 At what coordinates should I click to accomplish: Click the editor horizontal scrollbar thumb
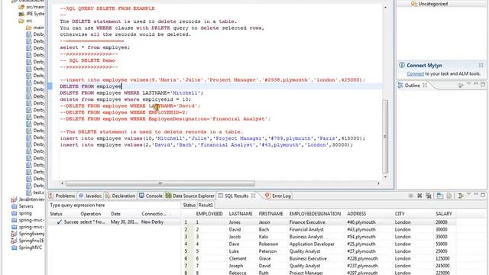pos(160,183)
